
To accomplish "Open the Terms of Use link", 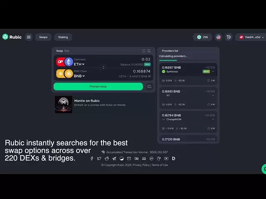I will [160, 165].
